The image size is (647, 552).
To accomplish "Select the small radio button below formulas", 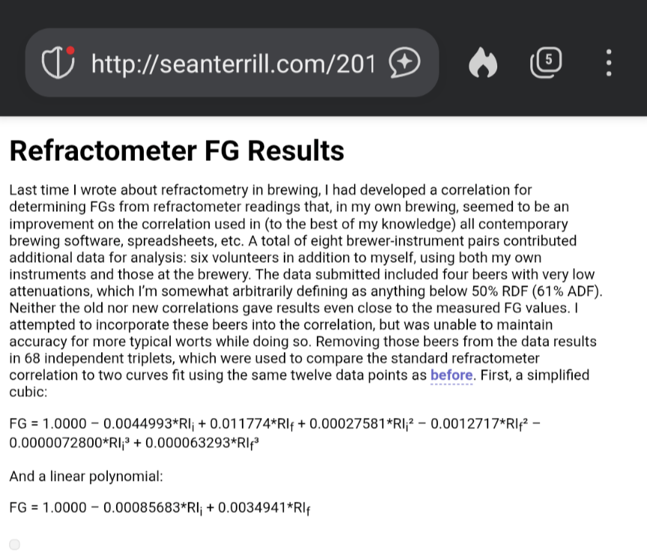I will coord(15,545).
